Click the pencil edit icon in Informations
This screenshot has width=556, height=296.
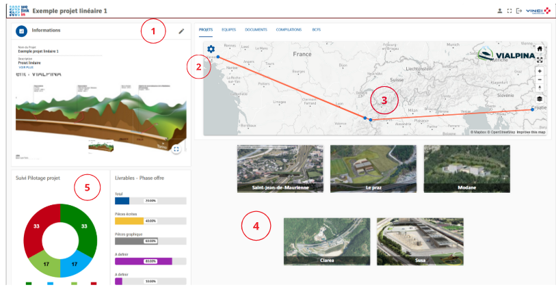coord(181,31)
